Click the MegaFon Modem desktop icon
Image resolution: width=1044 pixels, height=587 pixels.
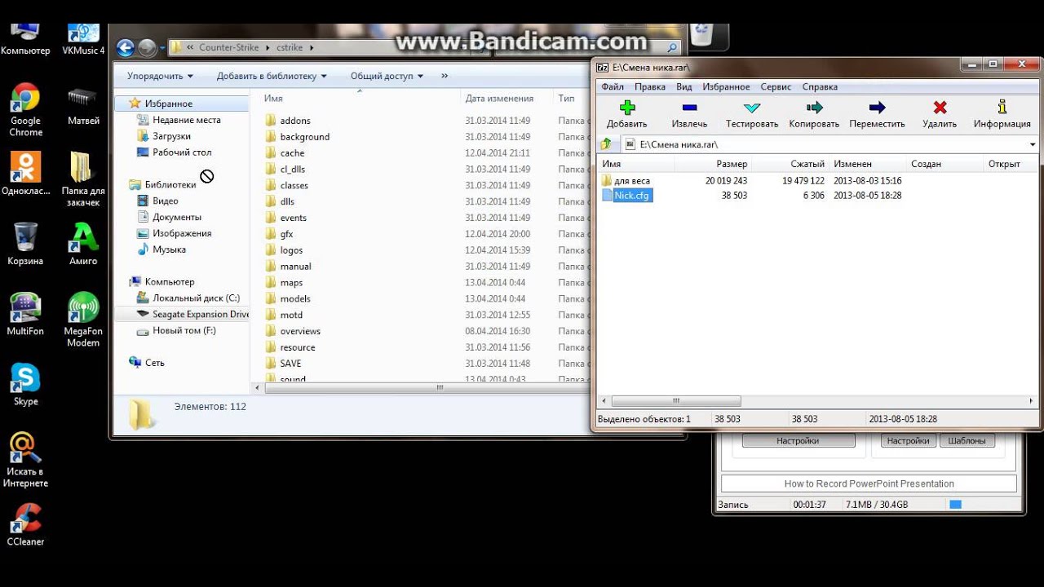coord(83,307)
